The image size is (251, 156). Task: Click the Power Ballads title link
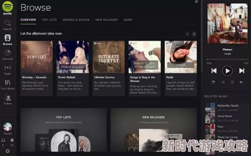tap(67, 77)
